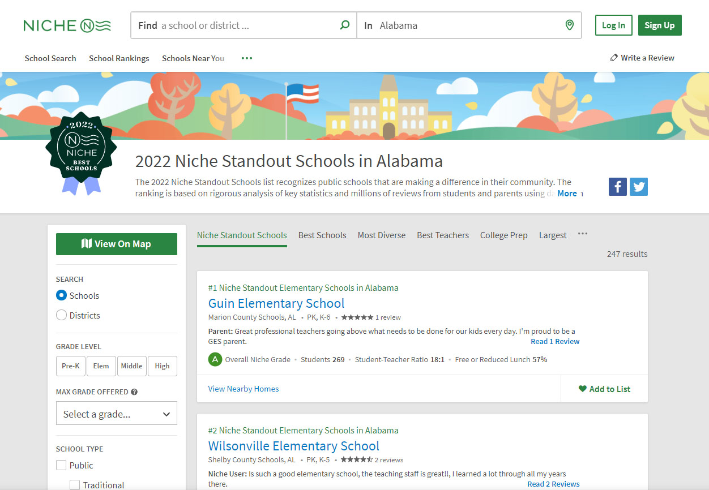This screenshot has height=490, width=709.
Task: Open the School Rankings menu item
Action: tap(119, 58)
